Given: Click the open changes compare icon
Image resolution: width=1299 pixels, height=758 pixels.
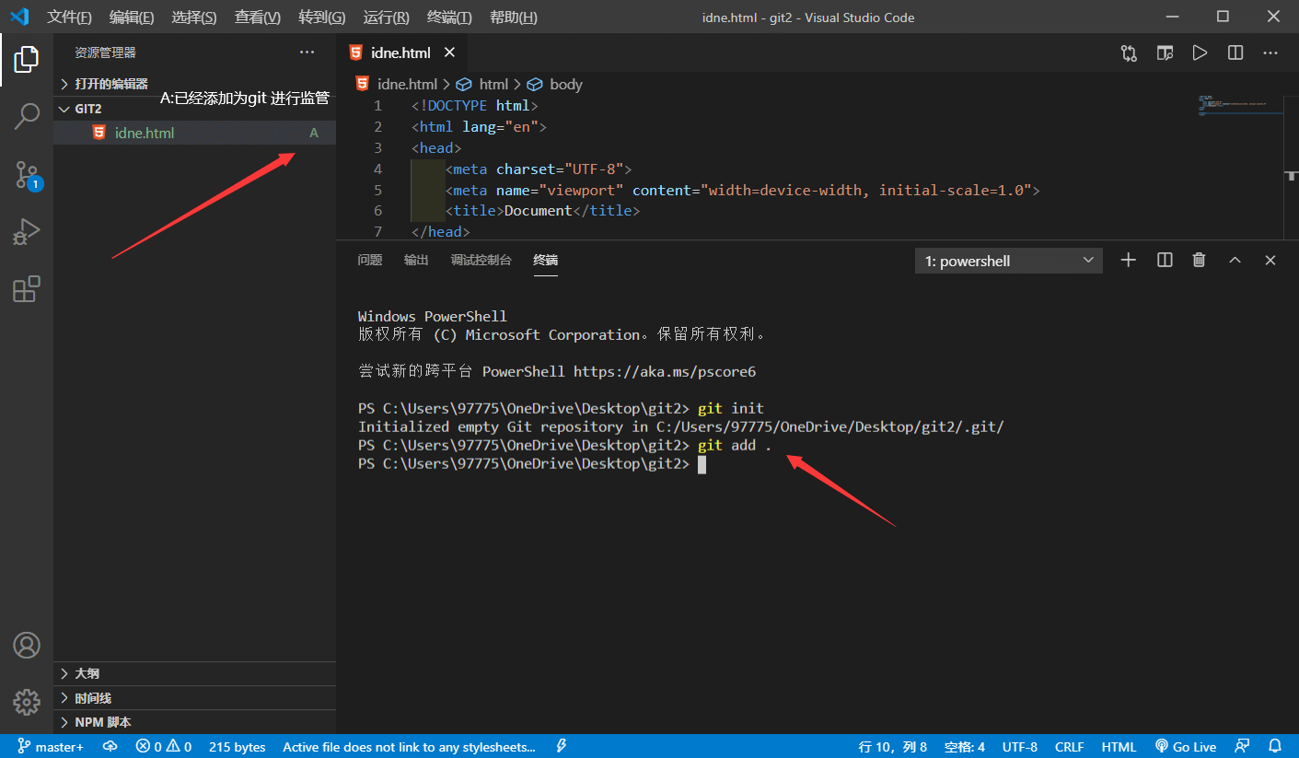Looking at the screenshot, I should (x=1129, y=52).
